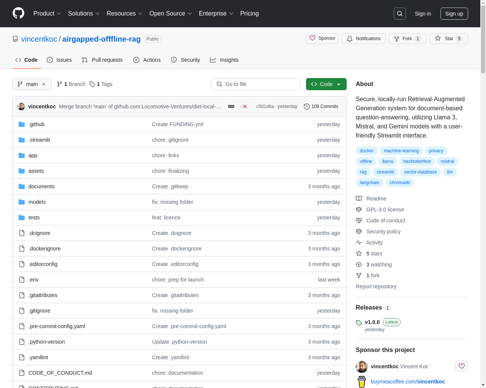The width and height of the screenshot is (486, 388).
Task: Click the docker topic tag
Action: point(367,151)
